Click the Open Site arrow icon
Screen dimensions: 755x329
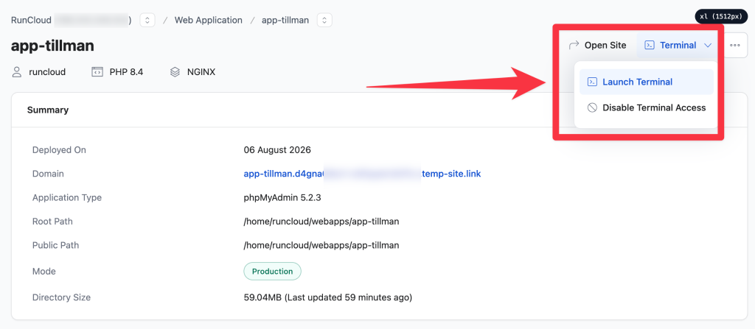574,45
